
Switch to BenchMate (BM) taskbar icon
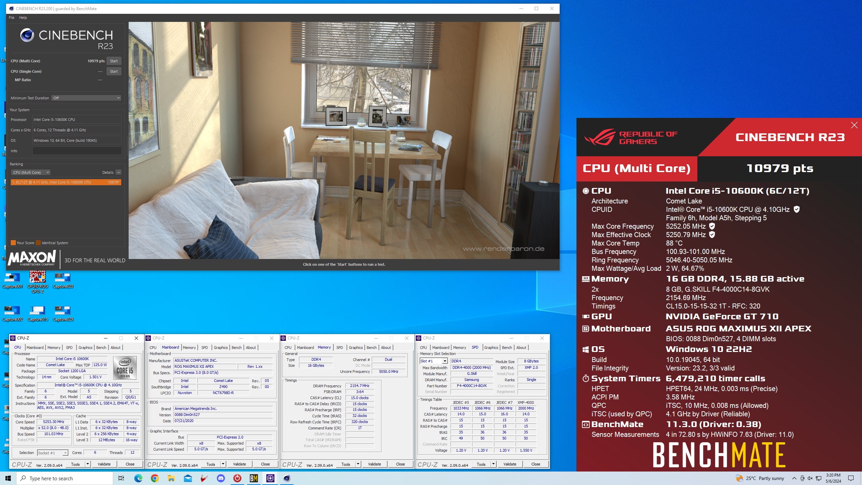click(254, 478)
